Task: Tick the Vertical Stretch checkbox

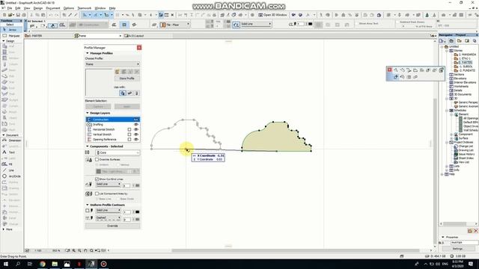Action: click(129, 134)
